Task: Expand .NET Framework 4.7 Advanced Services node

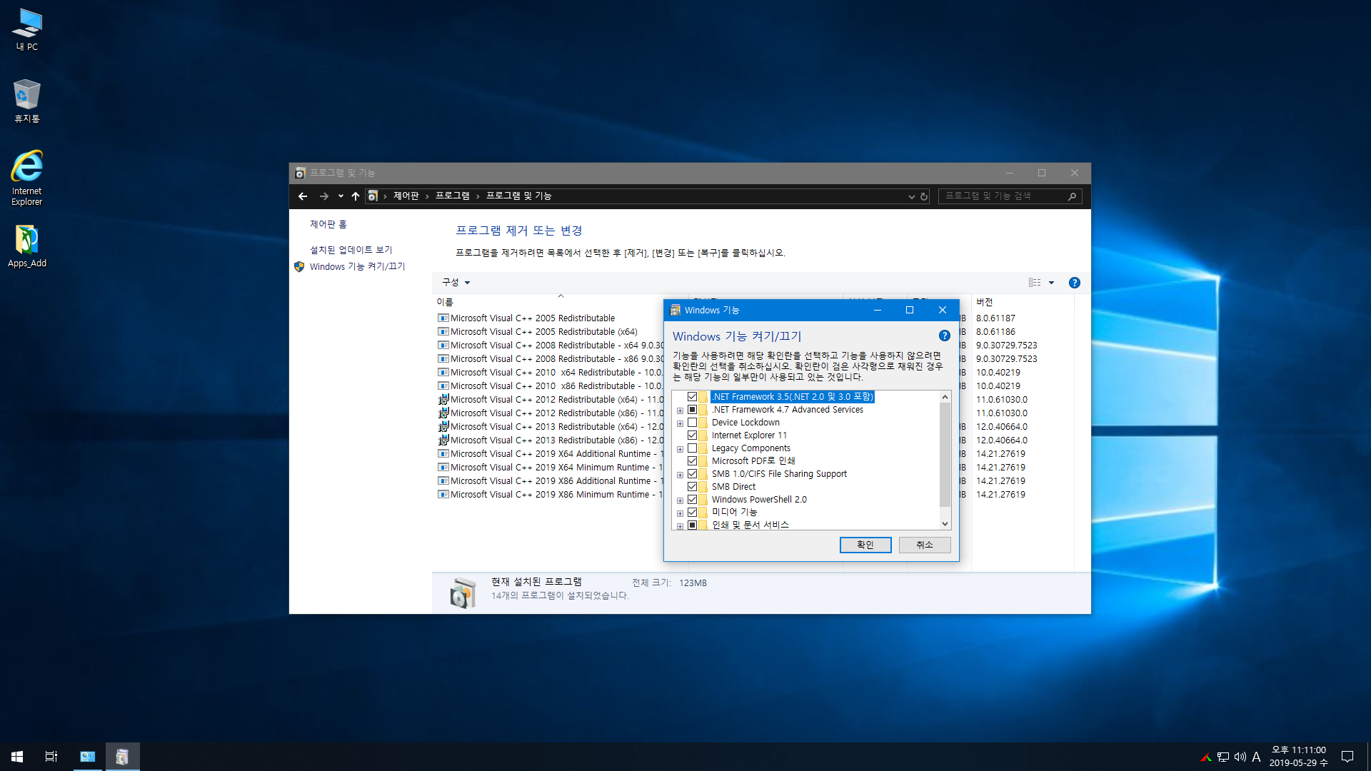Action: 680,410
